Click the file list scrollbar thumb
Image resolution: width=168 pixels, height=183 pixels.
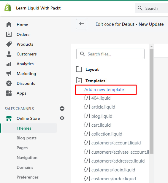tap(152, 101)
